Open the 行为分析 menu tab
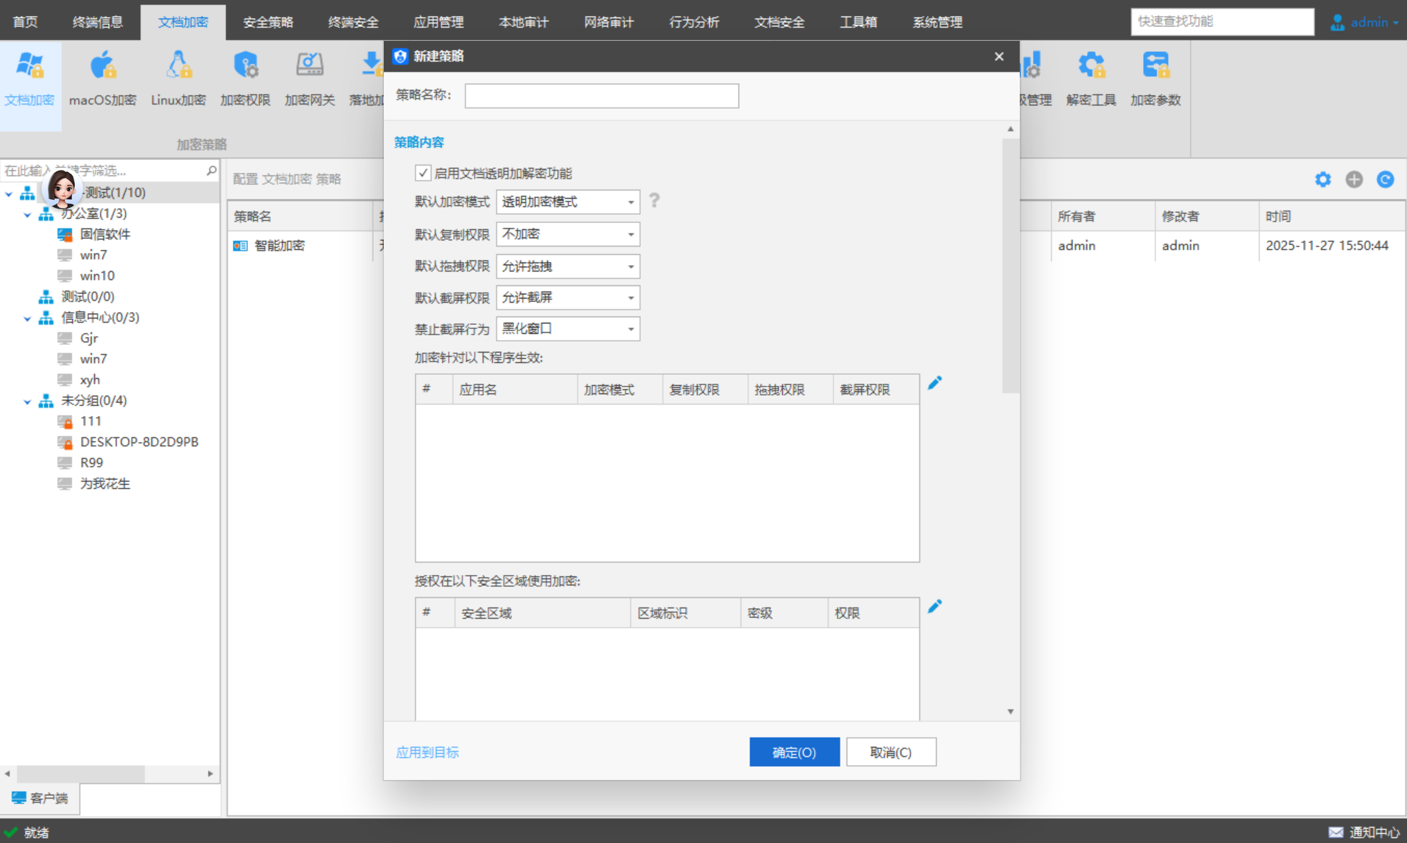 [x=693, y=22]
